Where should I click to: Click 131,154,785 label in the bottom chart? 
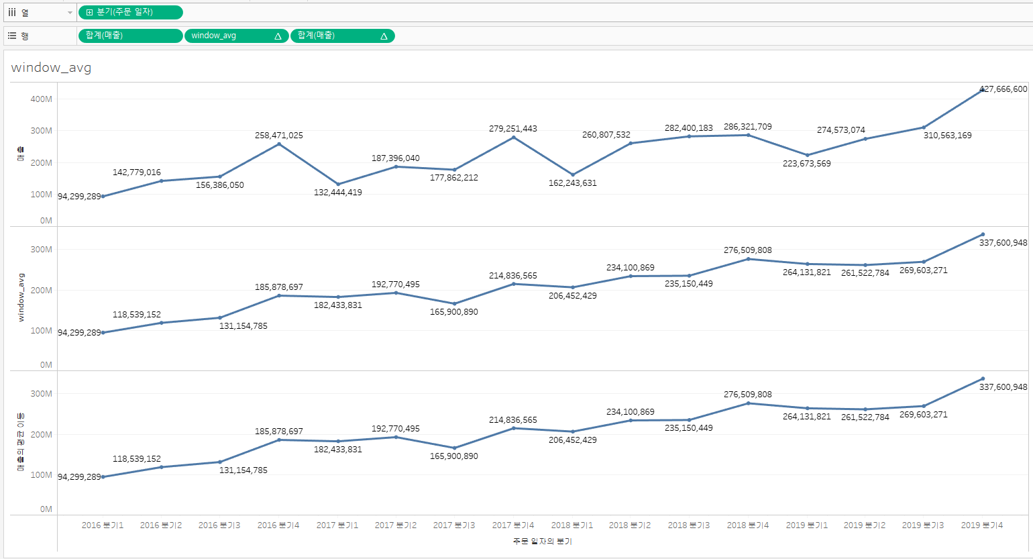(x=243, y=470)
